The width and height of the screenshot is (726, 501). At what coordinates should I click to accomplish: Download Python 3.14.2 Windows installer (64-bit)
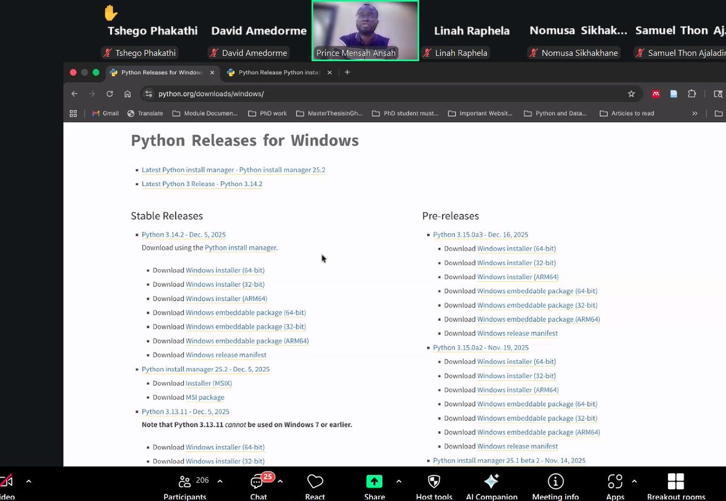[225, 270]
